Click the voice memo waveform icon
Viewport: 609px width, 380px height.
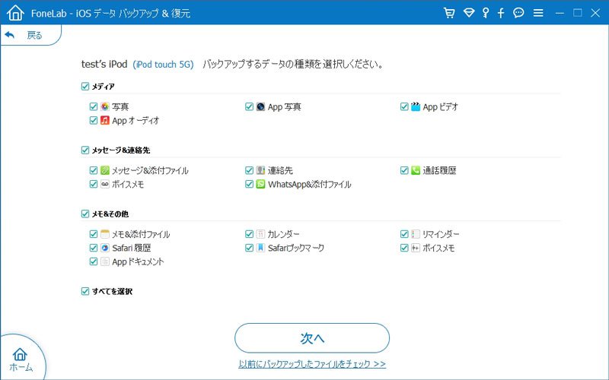point(416,248)
